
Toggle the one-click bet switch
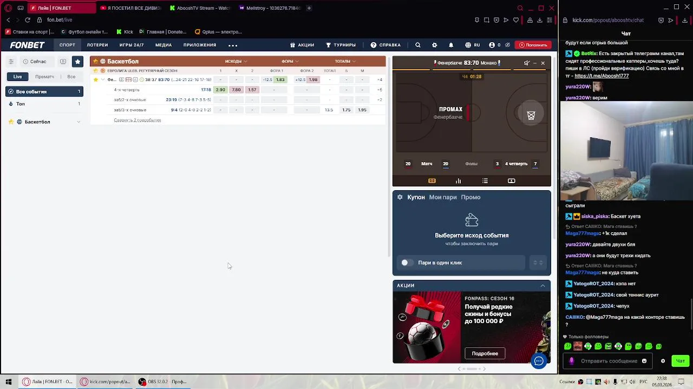tap(407, 263)
